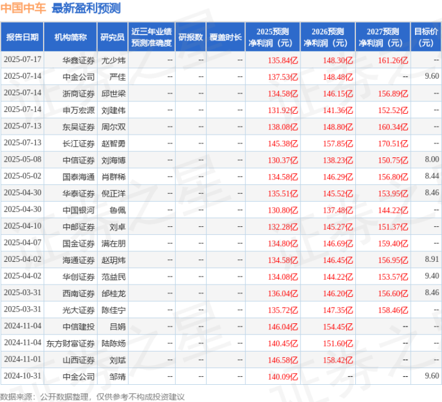Click the 2027预测净利润 column header
Image resolution: width=442 pixels, height=402 pixels.
(x=382, y=37)
